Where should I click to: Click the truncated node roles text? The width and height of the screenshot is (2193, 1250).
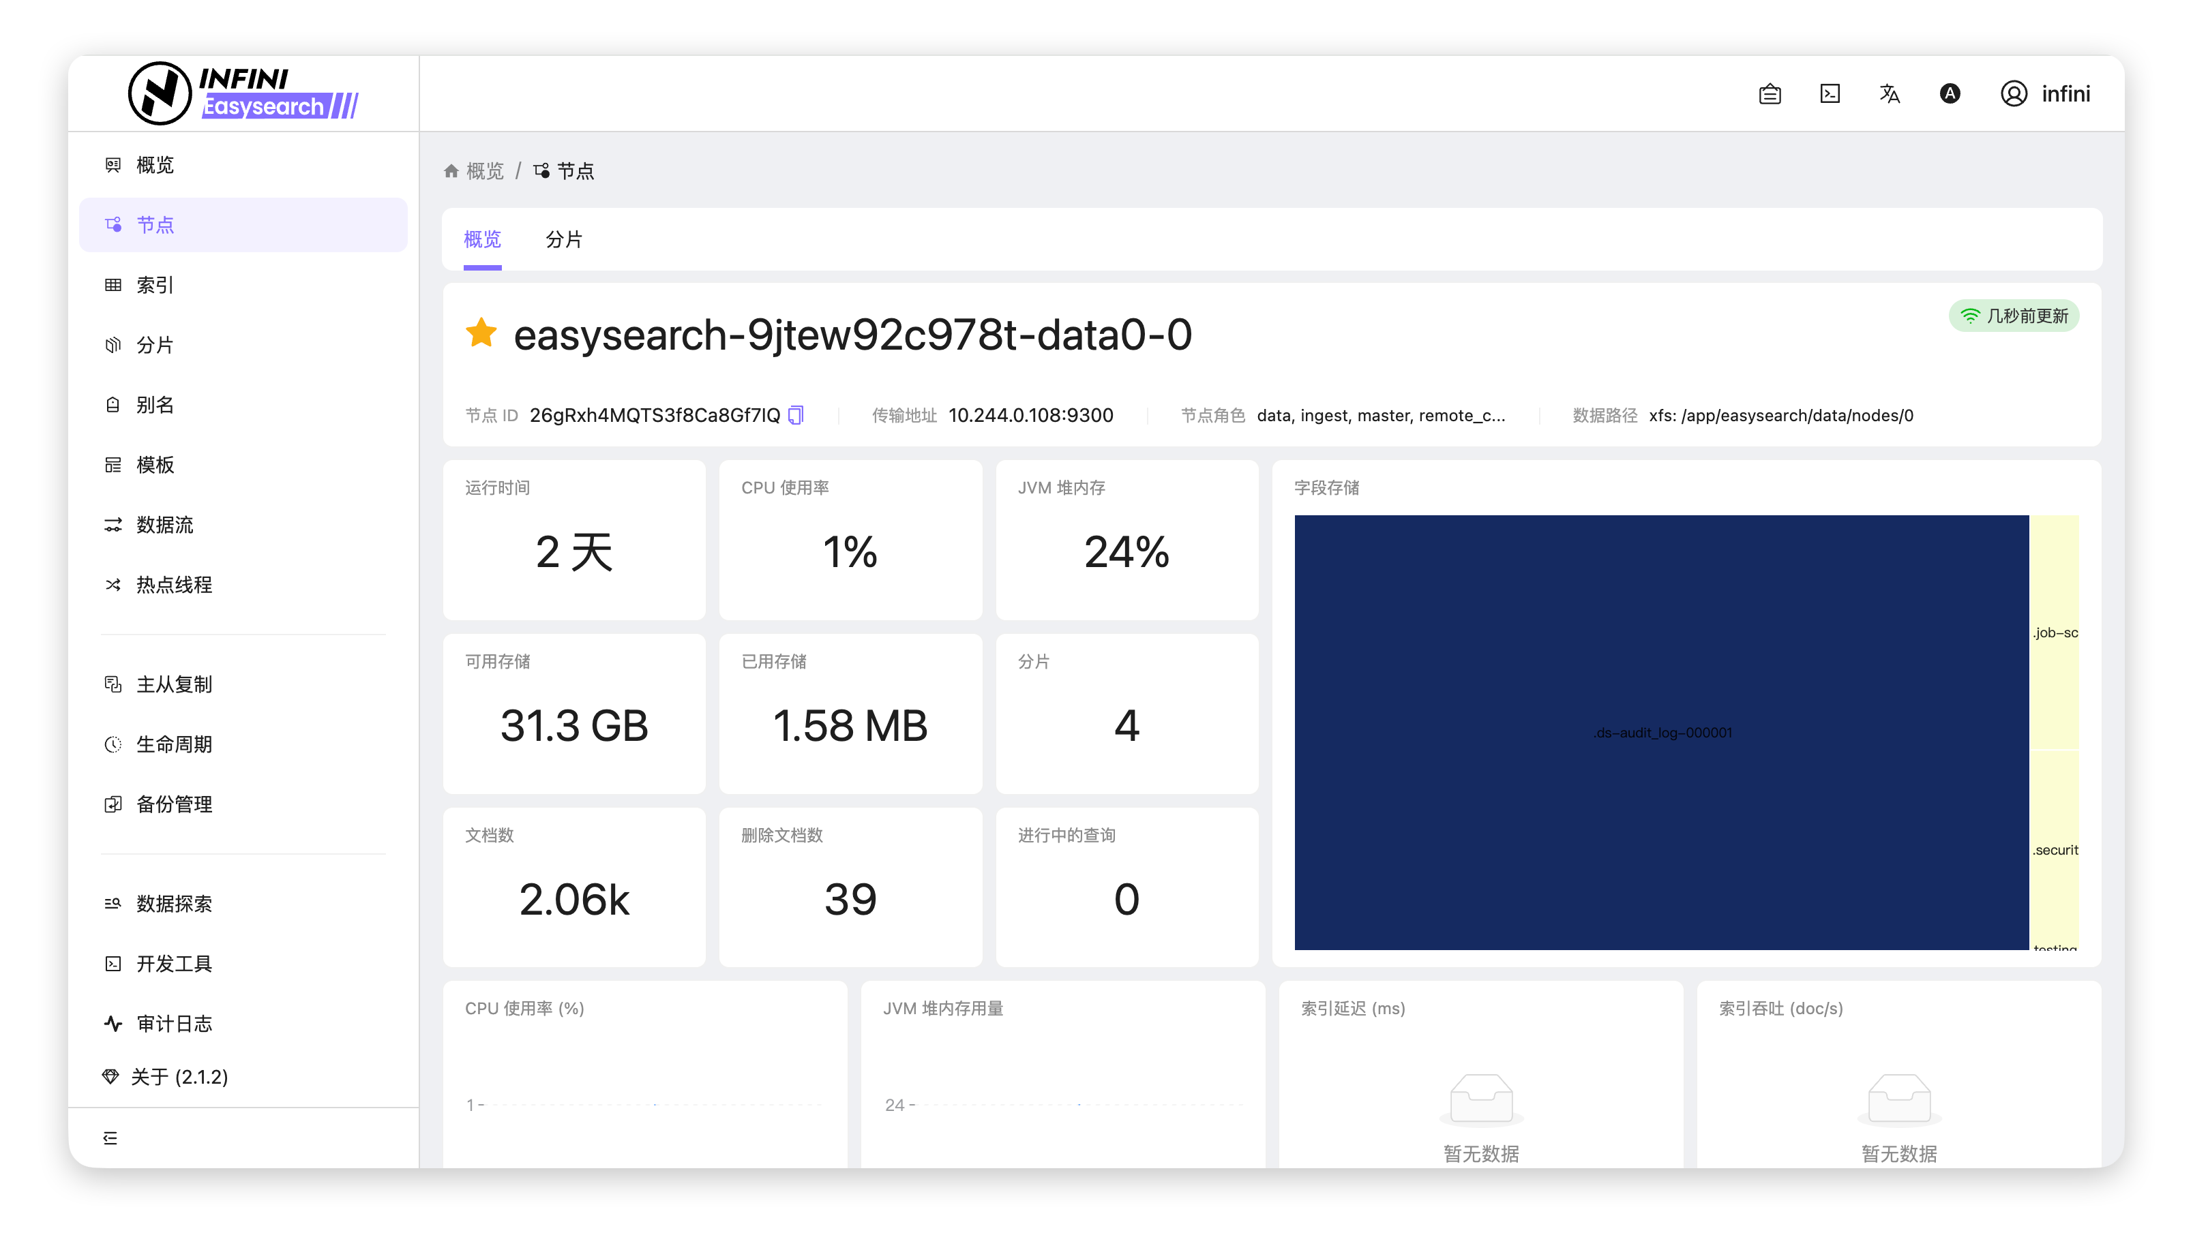click(1380, 416)
